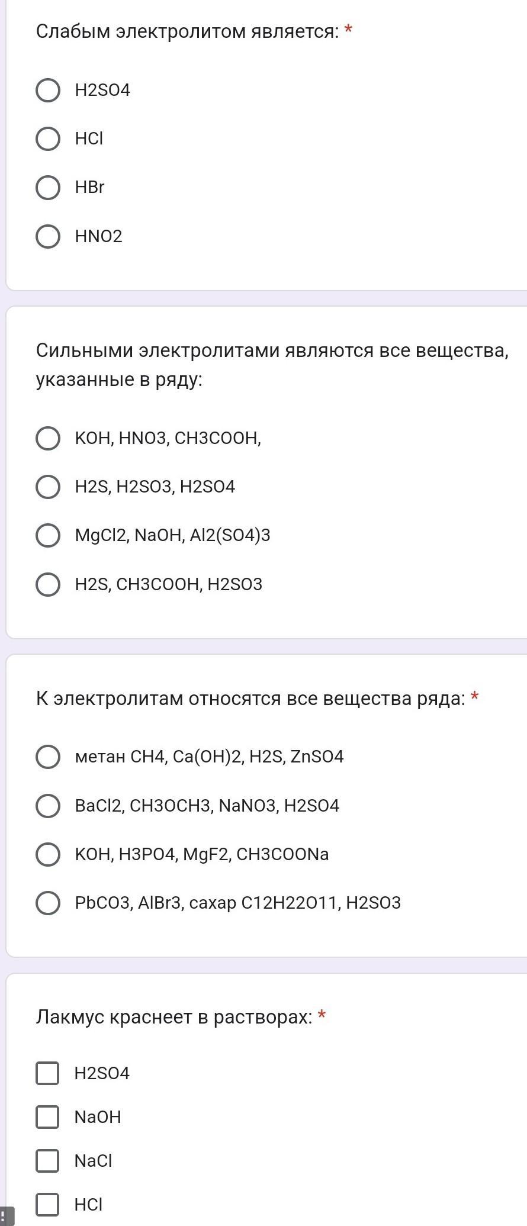Enable the NaCl checkbox

click(47, 1161)
